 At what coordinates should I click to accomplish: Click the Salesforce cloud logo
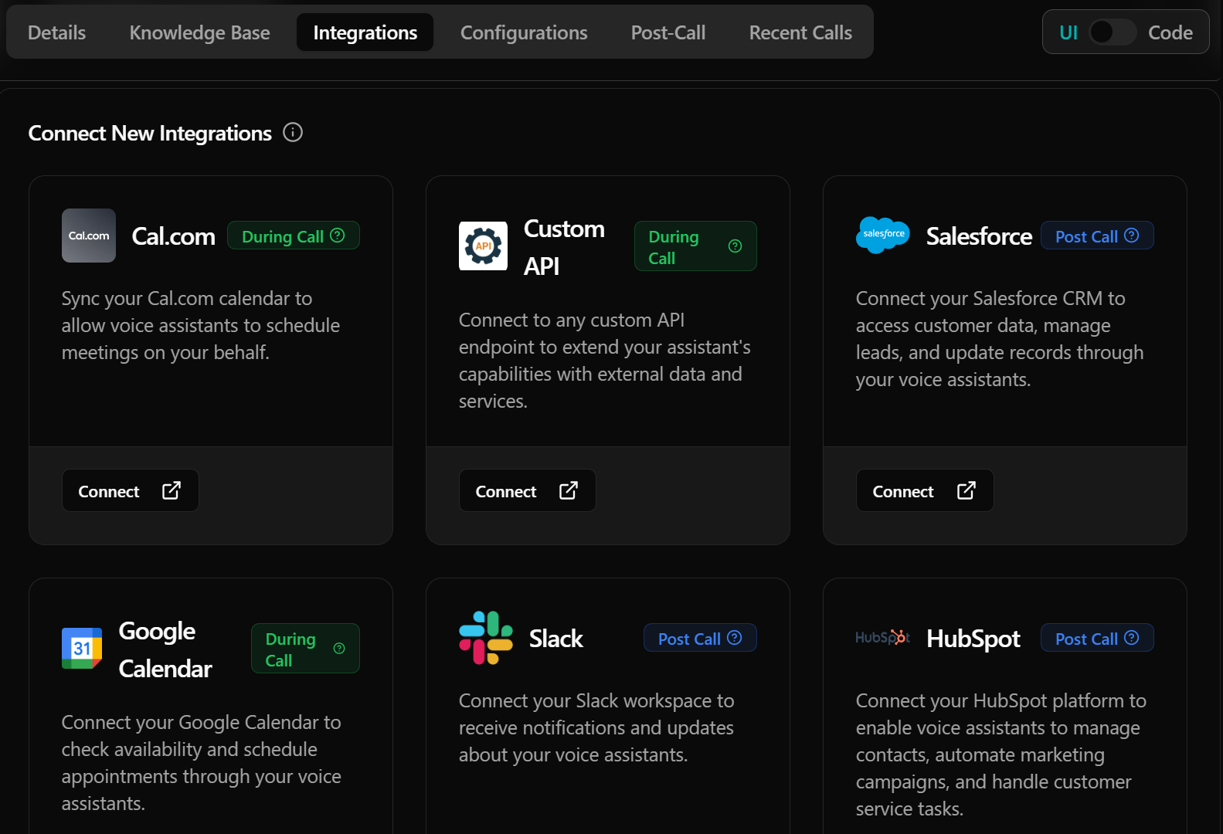pyautogui.click(x=883, y=235)
